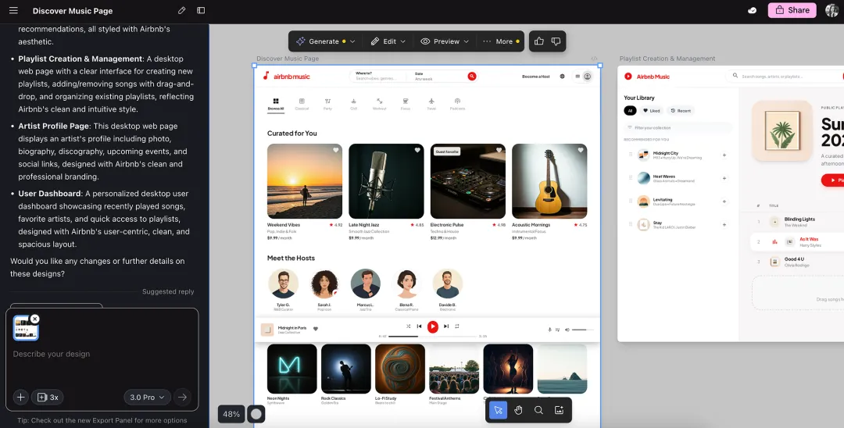The image size is (844, 428).
Task: Add attachment with the plus button
Action: point(20,398)
